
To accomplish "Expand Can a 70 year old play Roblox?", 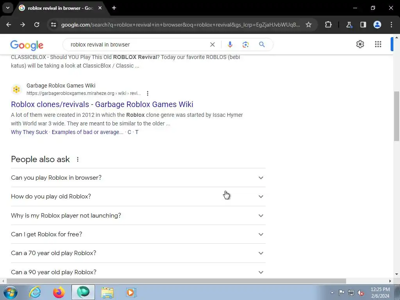I will tap(138, 253).
